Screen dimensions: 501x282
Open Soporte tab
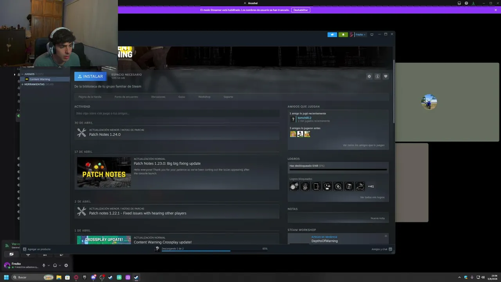[228, 97]
